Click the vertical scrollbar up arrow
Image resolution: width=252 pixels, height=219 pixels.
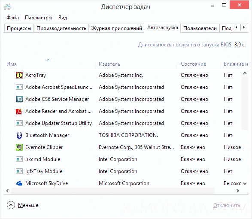[x=245, y=73]
